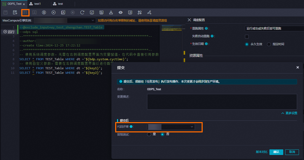Image resolution: width=304 pixels, height=160 pixels.
Task: Click the 生效日期 info icon
Action: point(206,44)
